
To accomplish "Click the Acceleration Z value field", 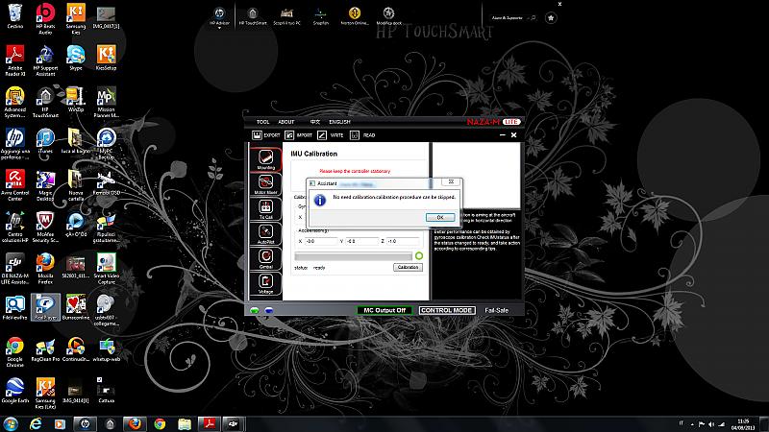I will [403, 241].
